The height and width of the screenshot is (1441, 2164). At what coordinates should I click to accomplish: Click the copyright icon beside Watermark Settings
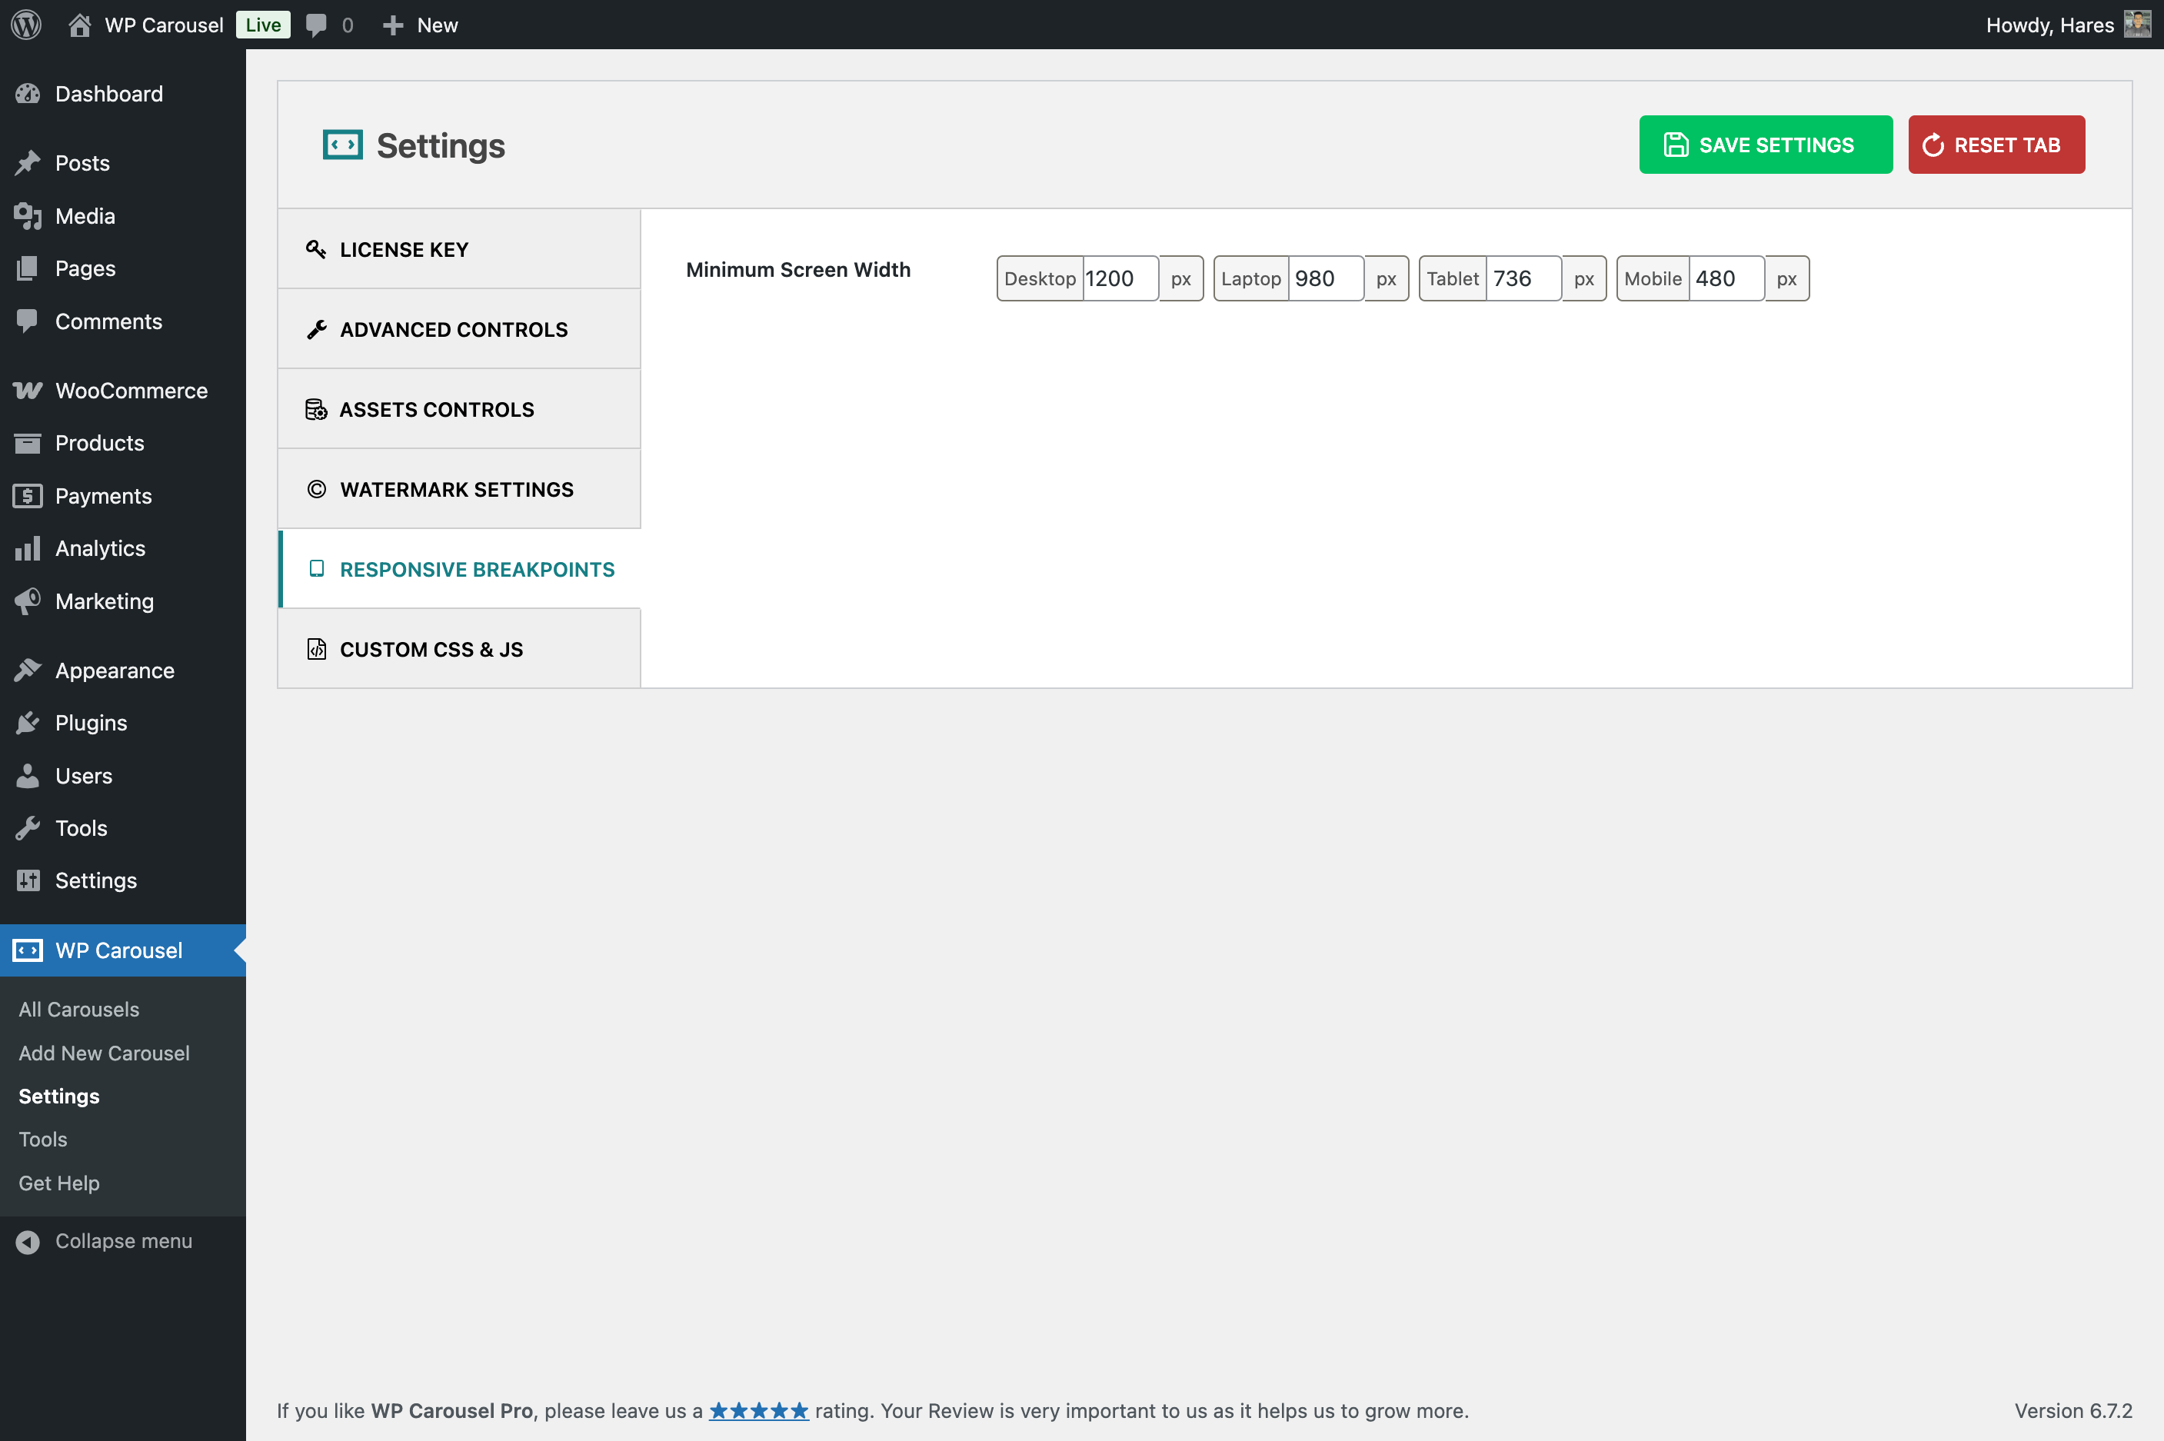tap(316, 489)
